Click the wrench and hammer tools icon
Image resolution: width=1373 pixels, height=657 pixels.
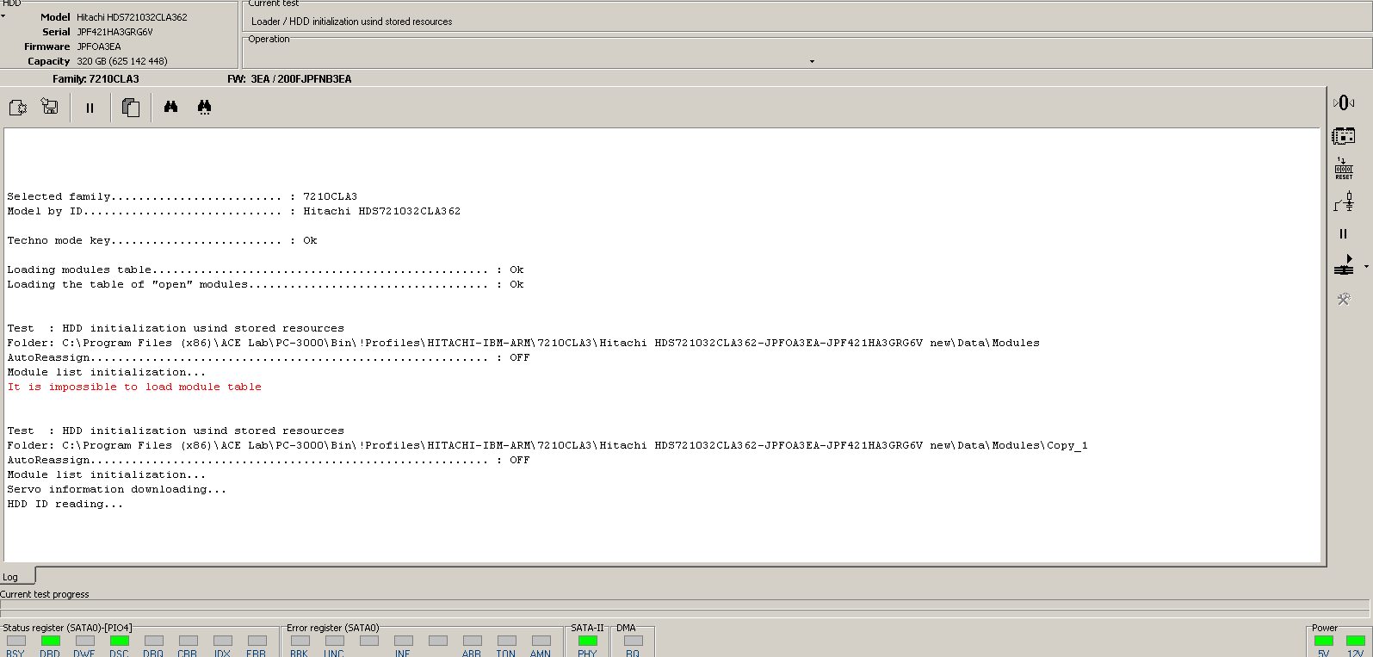1344,299
